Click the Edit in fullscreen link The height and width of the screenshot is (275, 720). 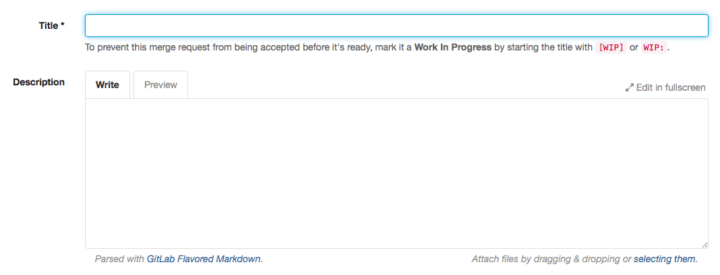coord(671,87)
